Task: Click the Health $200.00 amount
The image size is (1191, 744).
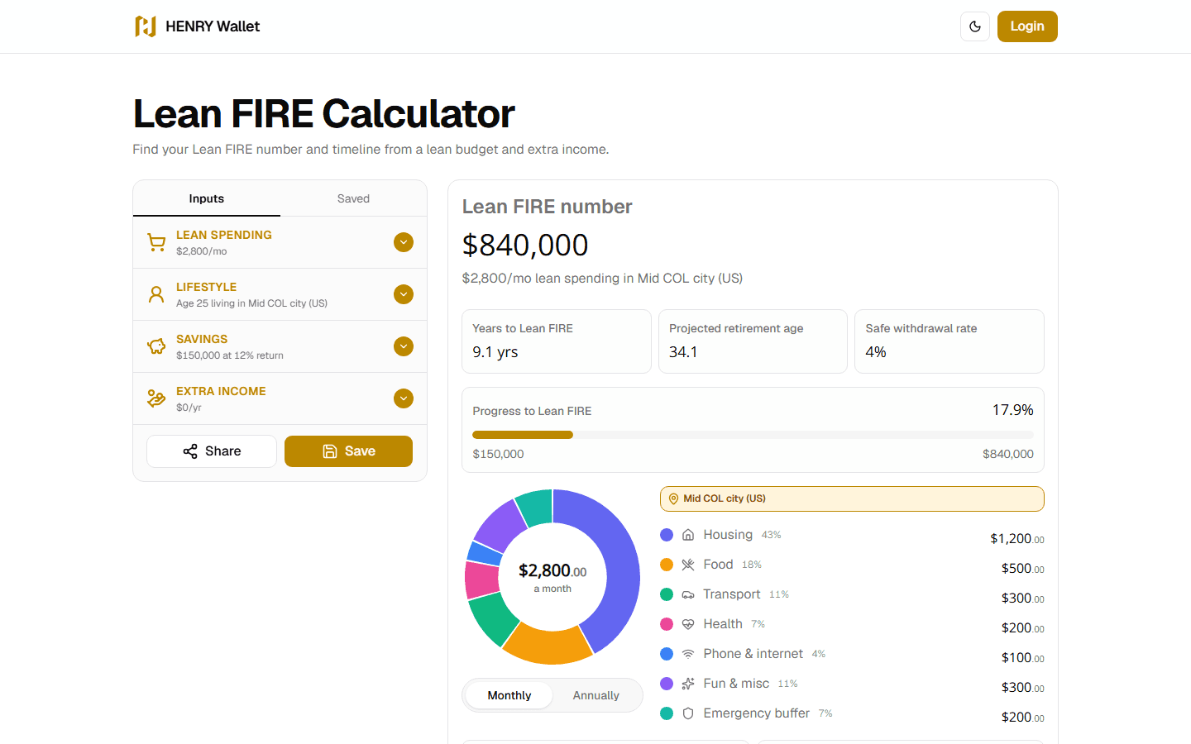Action: click(x=1023, y=628)
